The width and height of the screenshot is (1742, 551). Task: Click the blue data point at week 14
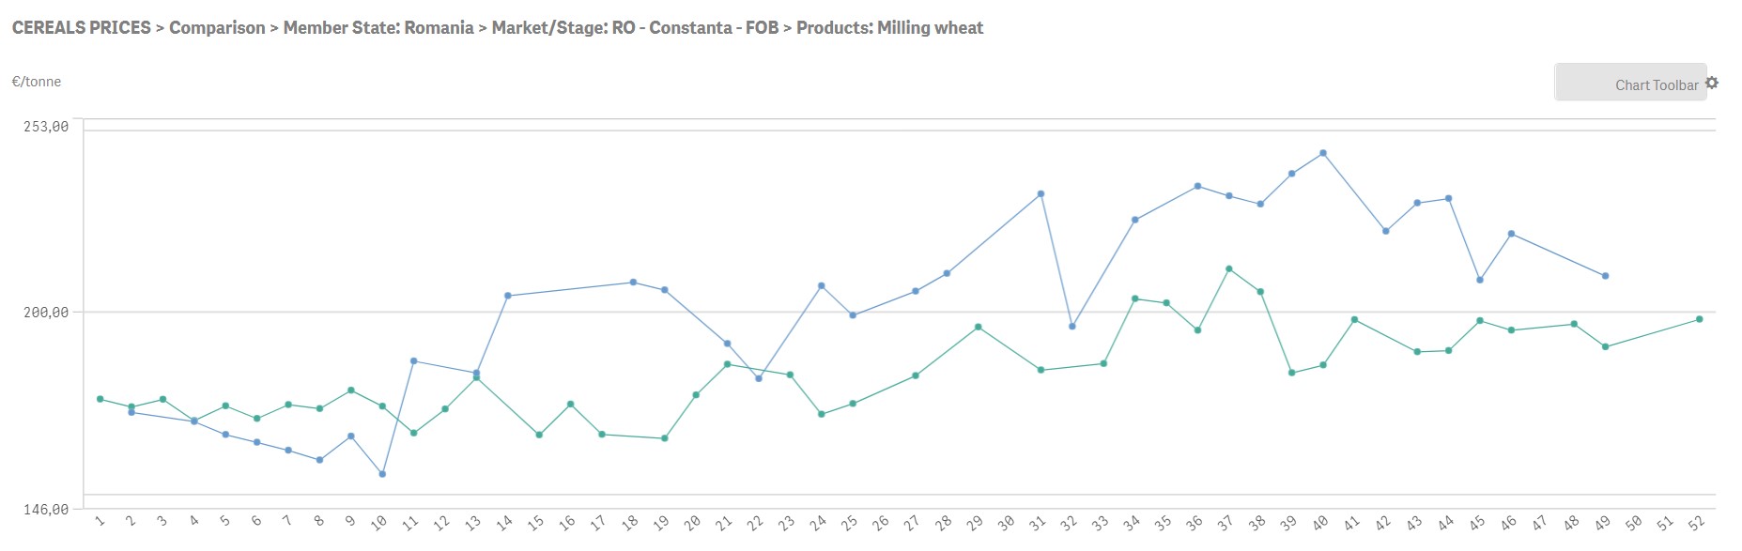(x=507, y=296)
